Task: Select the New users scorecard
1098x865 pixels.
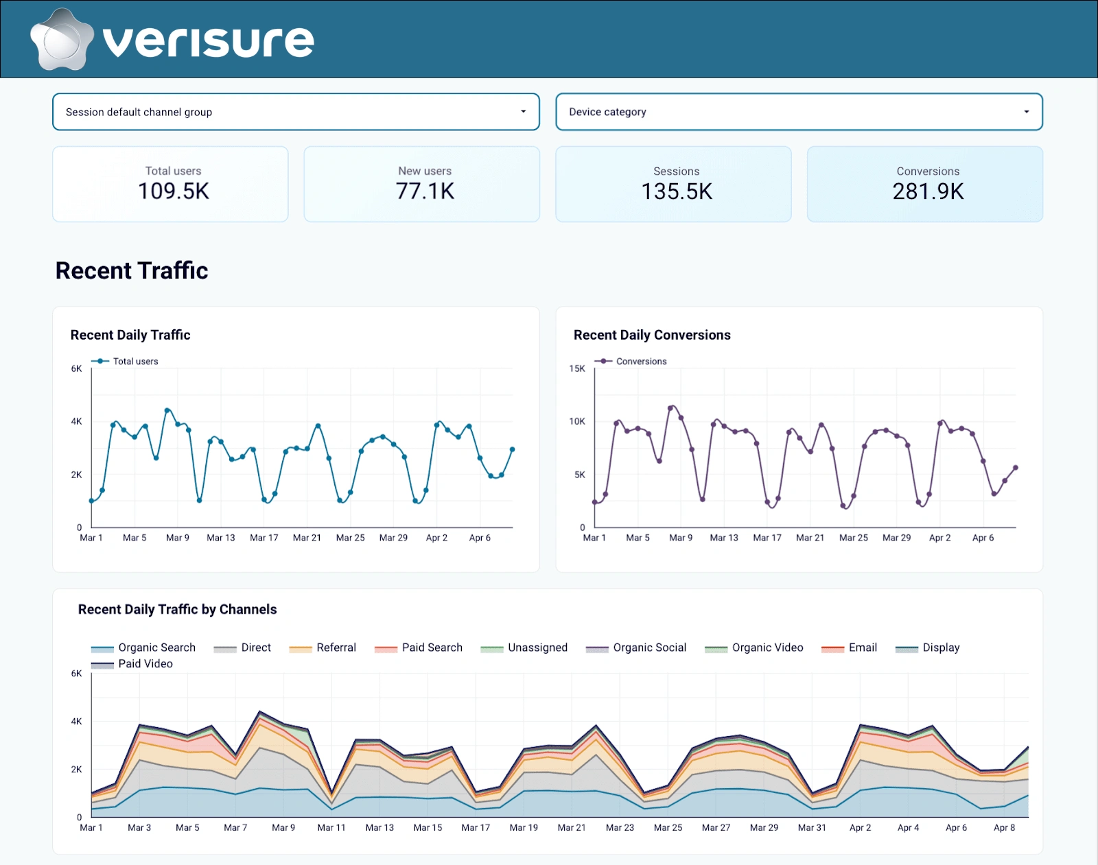Action: tap(422, 184)
